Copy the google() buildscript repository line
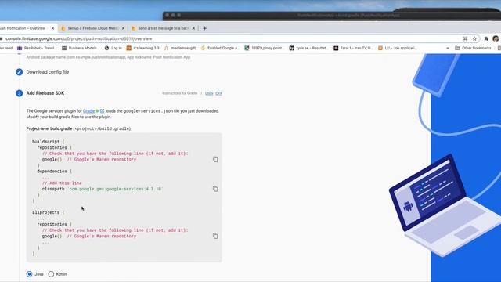Screen dimensions: 501x282 (x=215, y=159)
